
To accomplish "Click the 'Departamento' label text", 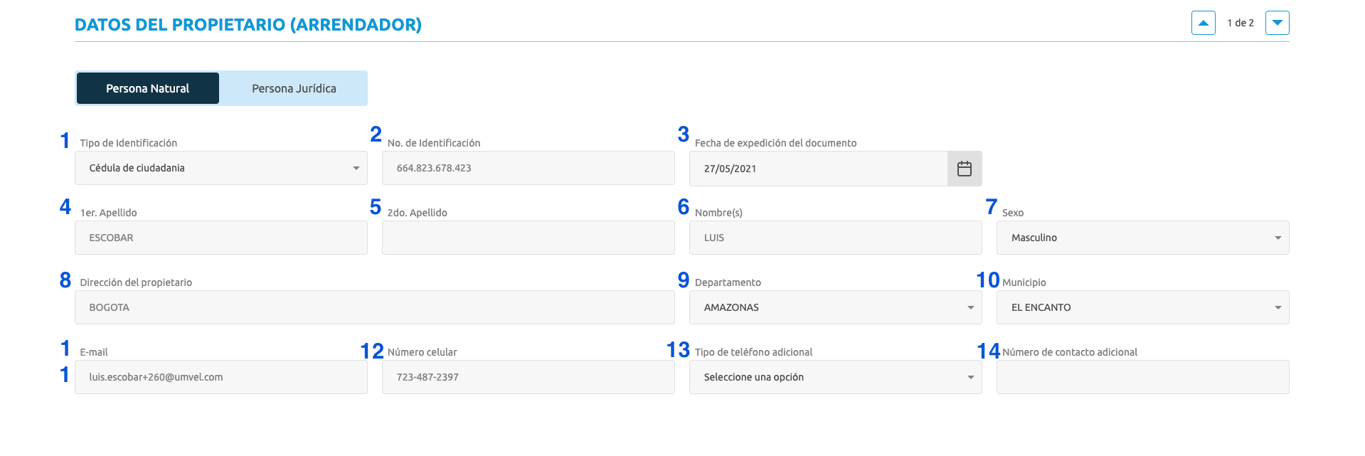I will [x=728, y=282].
